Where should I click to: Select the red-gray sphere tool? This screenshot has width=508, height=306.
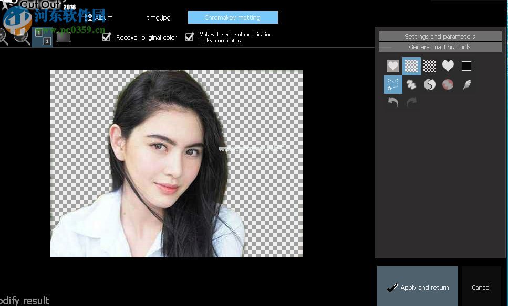[x=448, y=84]
